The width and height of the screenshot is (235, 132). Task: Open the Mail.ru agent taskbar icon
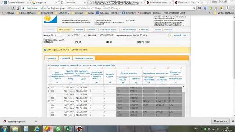coord(58,129)
